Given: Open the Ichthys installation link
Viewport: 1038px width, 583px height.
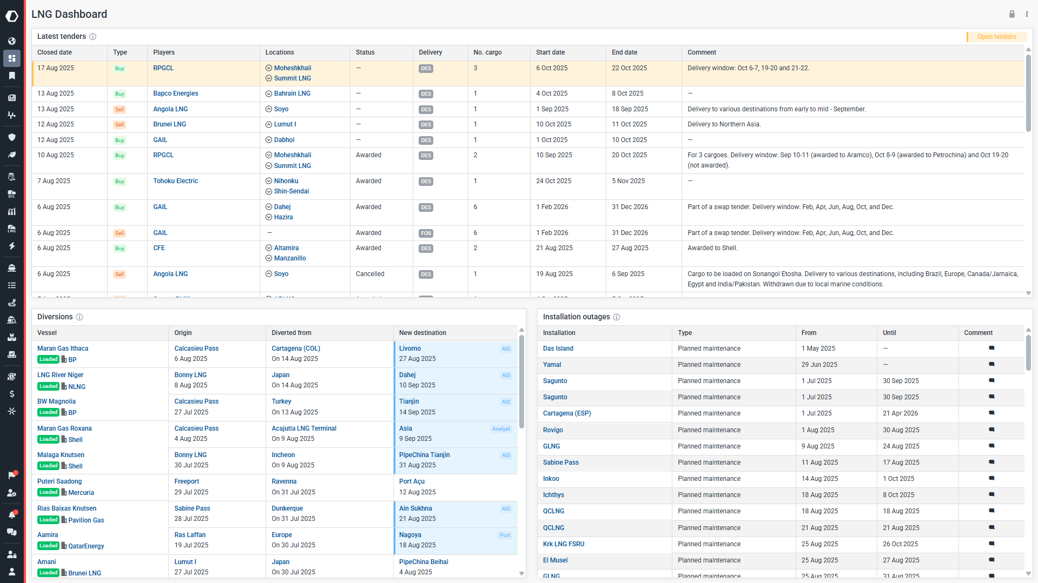Looking at the screenshot, I should click(x=553, y=495).
